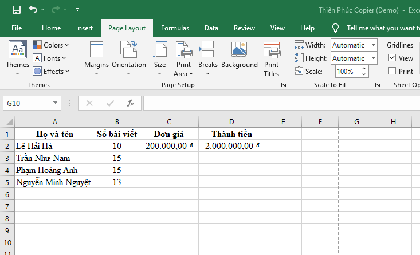
Task: Open the Scale to Fit dialog launcher
Action: pos(378,85)
